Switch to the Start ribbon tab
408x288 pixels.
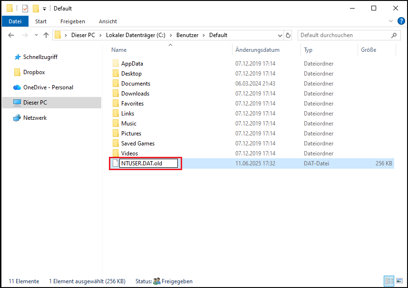coord(41,21)
